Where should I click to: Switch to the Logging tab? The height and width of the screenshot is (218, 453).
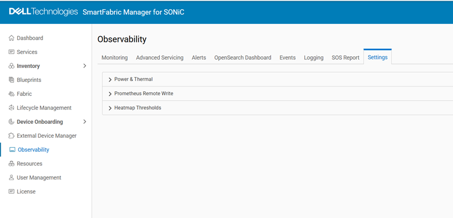point(314,58)
